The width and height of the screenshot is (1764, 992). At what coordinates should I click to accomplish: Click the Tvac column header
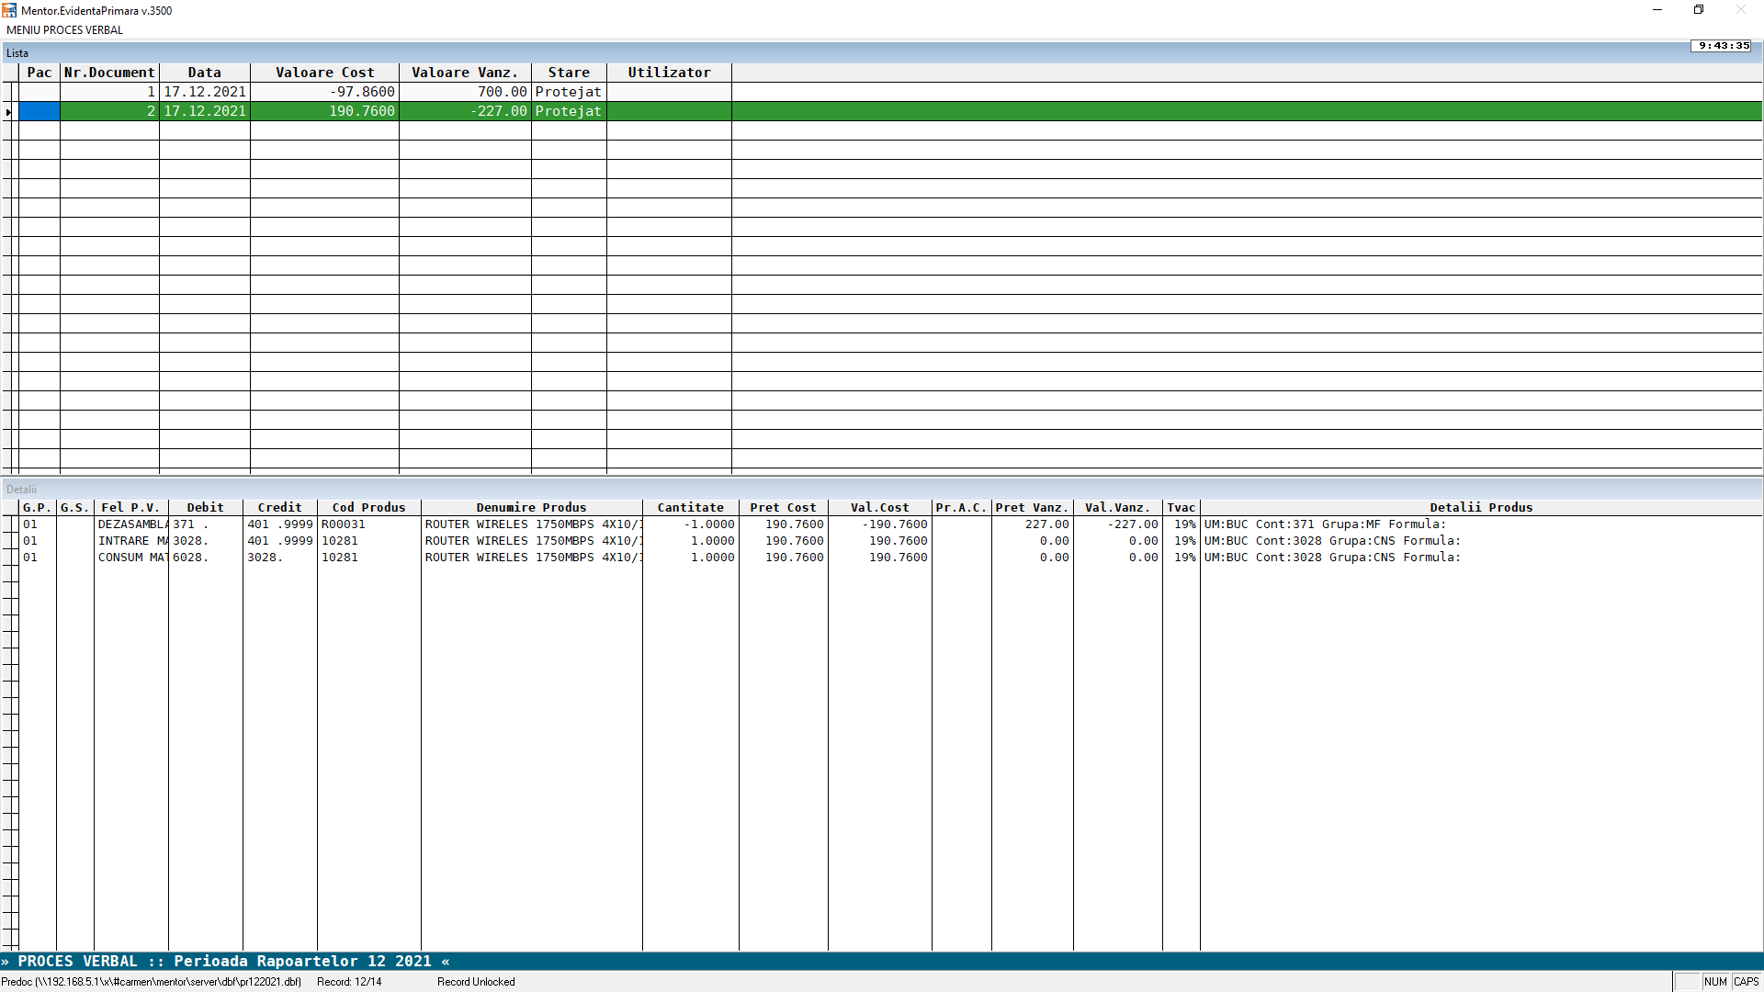[x=1181, y=507]
